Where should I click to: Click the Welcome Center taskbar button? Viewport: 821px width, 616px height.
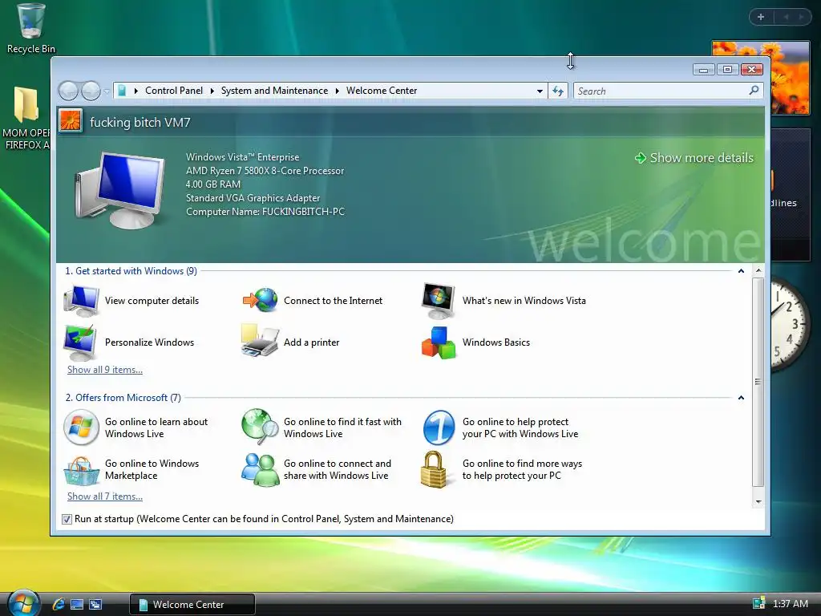192,604
